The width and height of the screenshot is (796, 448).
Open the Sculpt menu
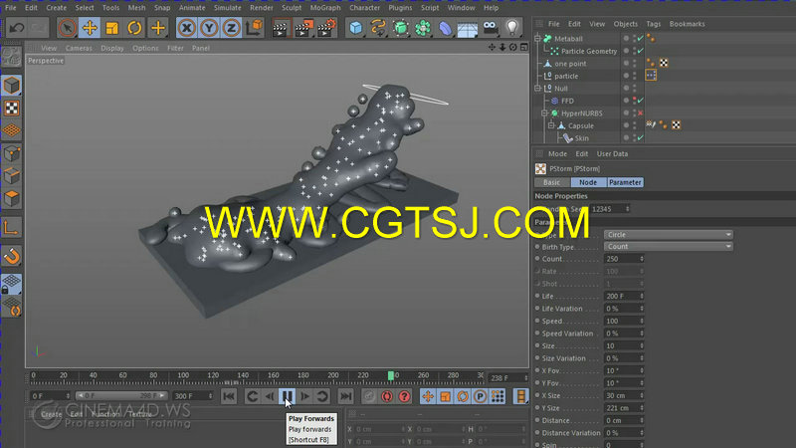click(x=292, y=8)
